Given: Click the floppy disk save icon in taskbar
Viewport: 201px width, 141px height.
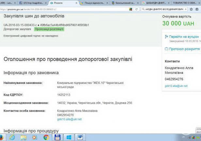Looking at the screenshot, I should [x=57, y=137].
